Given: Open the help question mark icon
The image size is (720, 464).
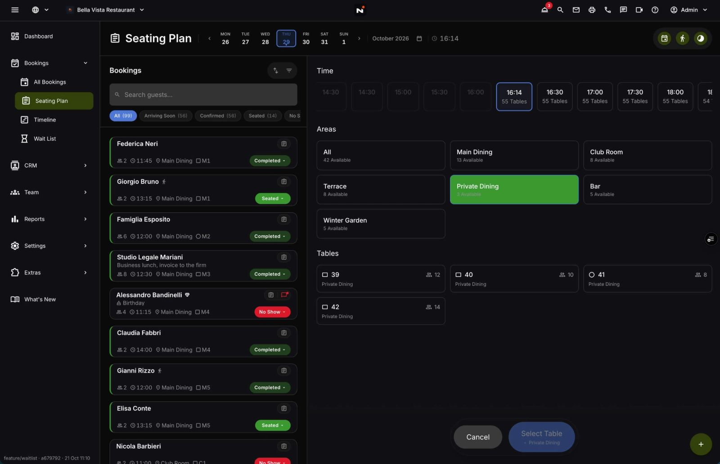Looking at the screenshot, I should click(655, 10).
